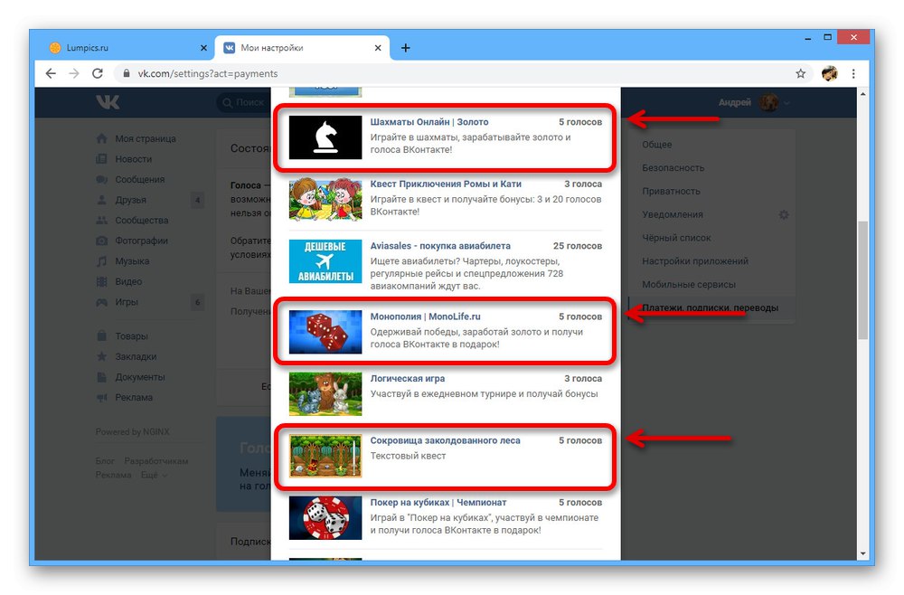The height and width of the screenshot is (595, 904).
Task: Click the Моя страница home icon
Action: coord(101,138)
